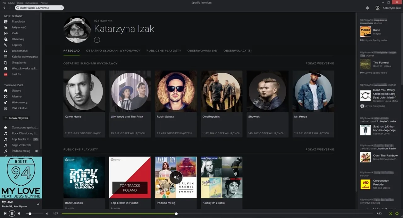Click the speaker icon on Podoba mi się cover

pyautogui.click(x=176, y=177)
